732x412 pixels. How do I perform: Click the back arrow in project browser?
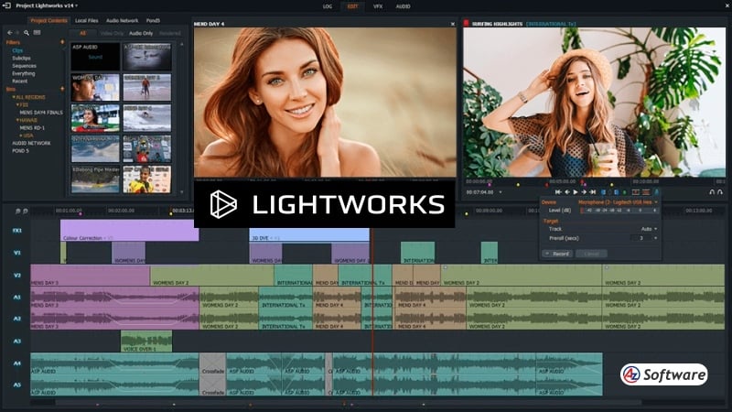(x=10, y=33)
